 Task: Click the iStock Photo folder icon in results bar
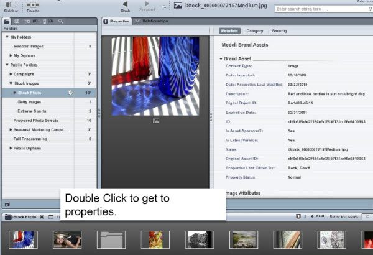click(x=8, y=217)
